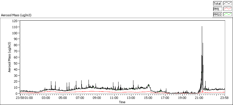Screen dimensions: 233x105
Task: Click the 70 y-axis tick value
Action: click(16, 51)
